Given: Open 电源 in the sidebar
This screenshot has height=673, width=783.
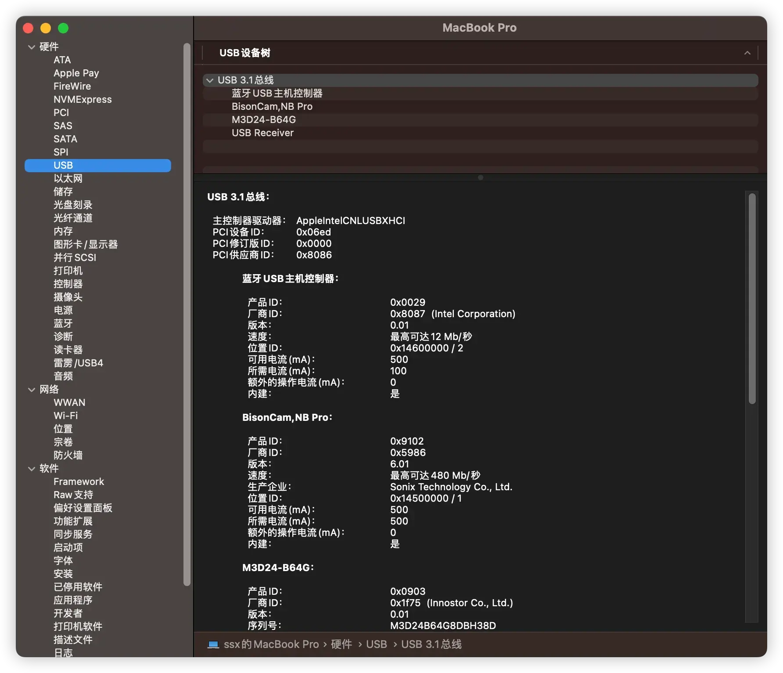Looking at the screenshot, I should coord(63,310).
